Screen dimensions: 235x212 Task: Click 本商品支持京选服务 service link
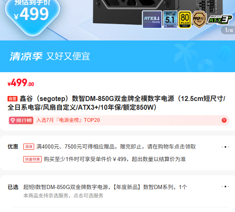[x=63, y=196]
